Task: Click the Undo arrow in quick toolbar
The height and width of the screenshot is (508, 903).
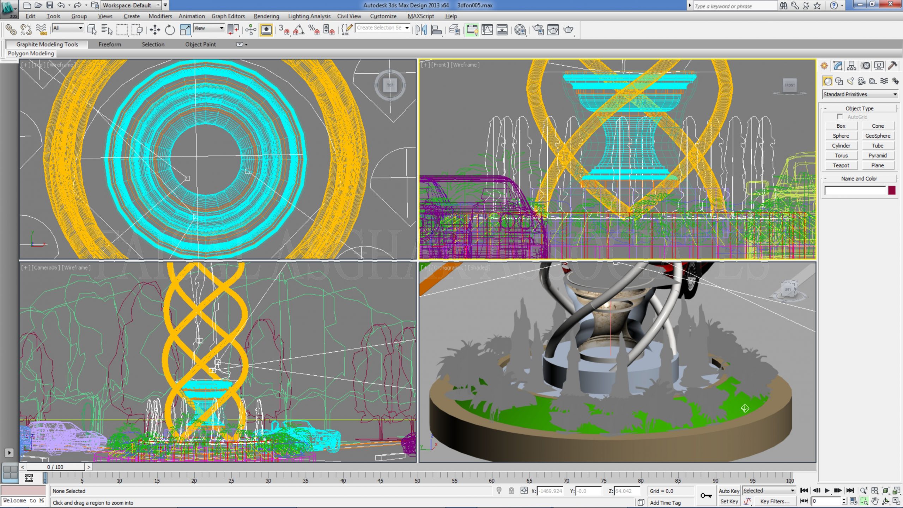Action: click(x=61, y=5)
